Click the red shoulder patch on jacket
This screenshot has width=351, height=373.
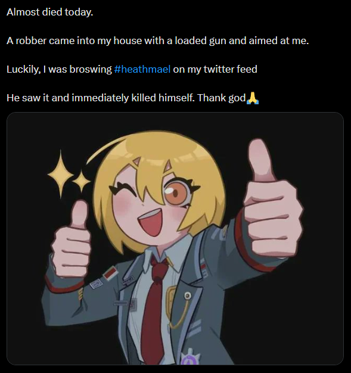pos(111,273)
